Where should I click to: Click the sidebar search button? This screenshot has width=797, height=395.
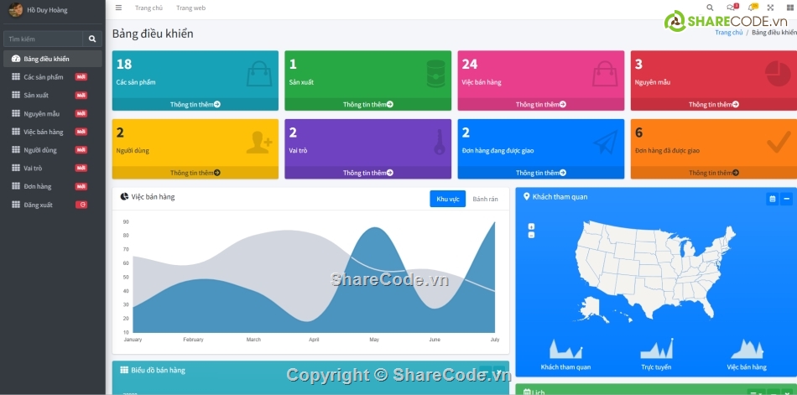(x=92, y=39)
